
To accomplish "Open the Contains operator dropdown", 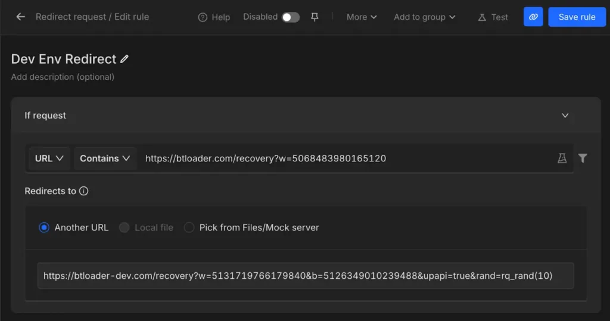I will click(x=105, y=158).
